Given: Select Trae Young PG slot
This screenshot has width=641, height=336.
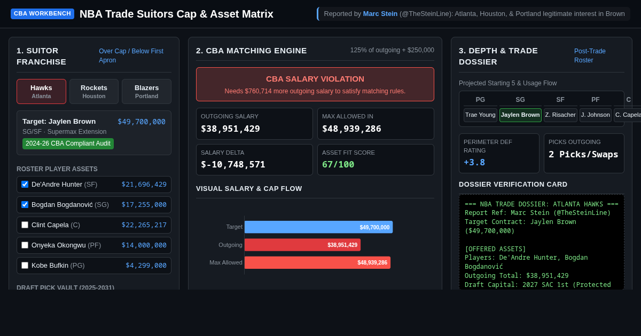Looking at the screenshot, I should [x=480, y=115].
